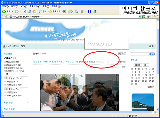The height and width of the screenshot is (118, 160).
Task: Open the 사진 tab in blog navigation
Action: pyautogui.click(x=9, y=46)
